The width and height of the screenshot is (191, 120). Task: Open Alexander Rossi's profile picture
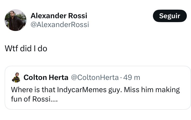[15, 20]
